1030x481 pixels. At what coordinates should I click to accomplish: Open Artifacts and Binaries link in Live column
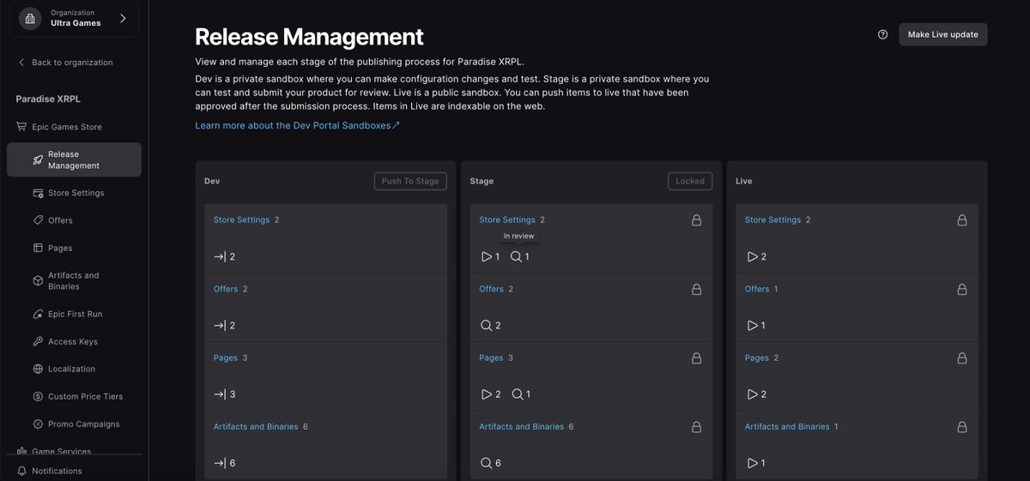(x=787, y=426)
